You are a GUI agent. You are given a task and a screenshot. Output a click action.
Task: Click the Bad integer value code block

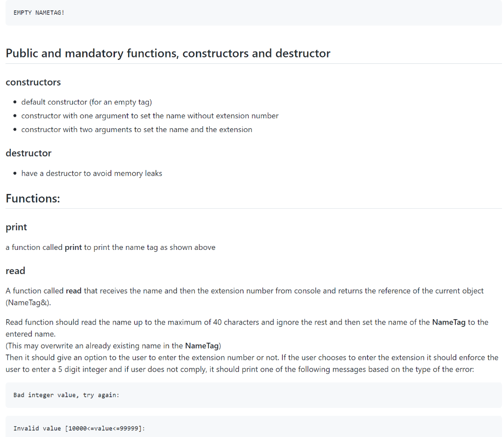253,395
